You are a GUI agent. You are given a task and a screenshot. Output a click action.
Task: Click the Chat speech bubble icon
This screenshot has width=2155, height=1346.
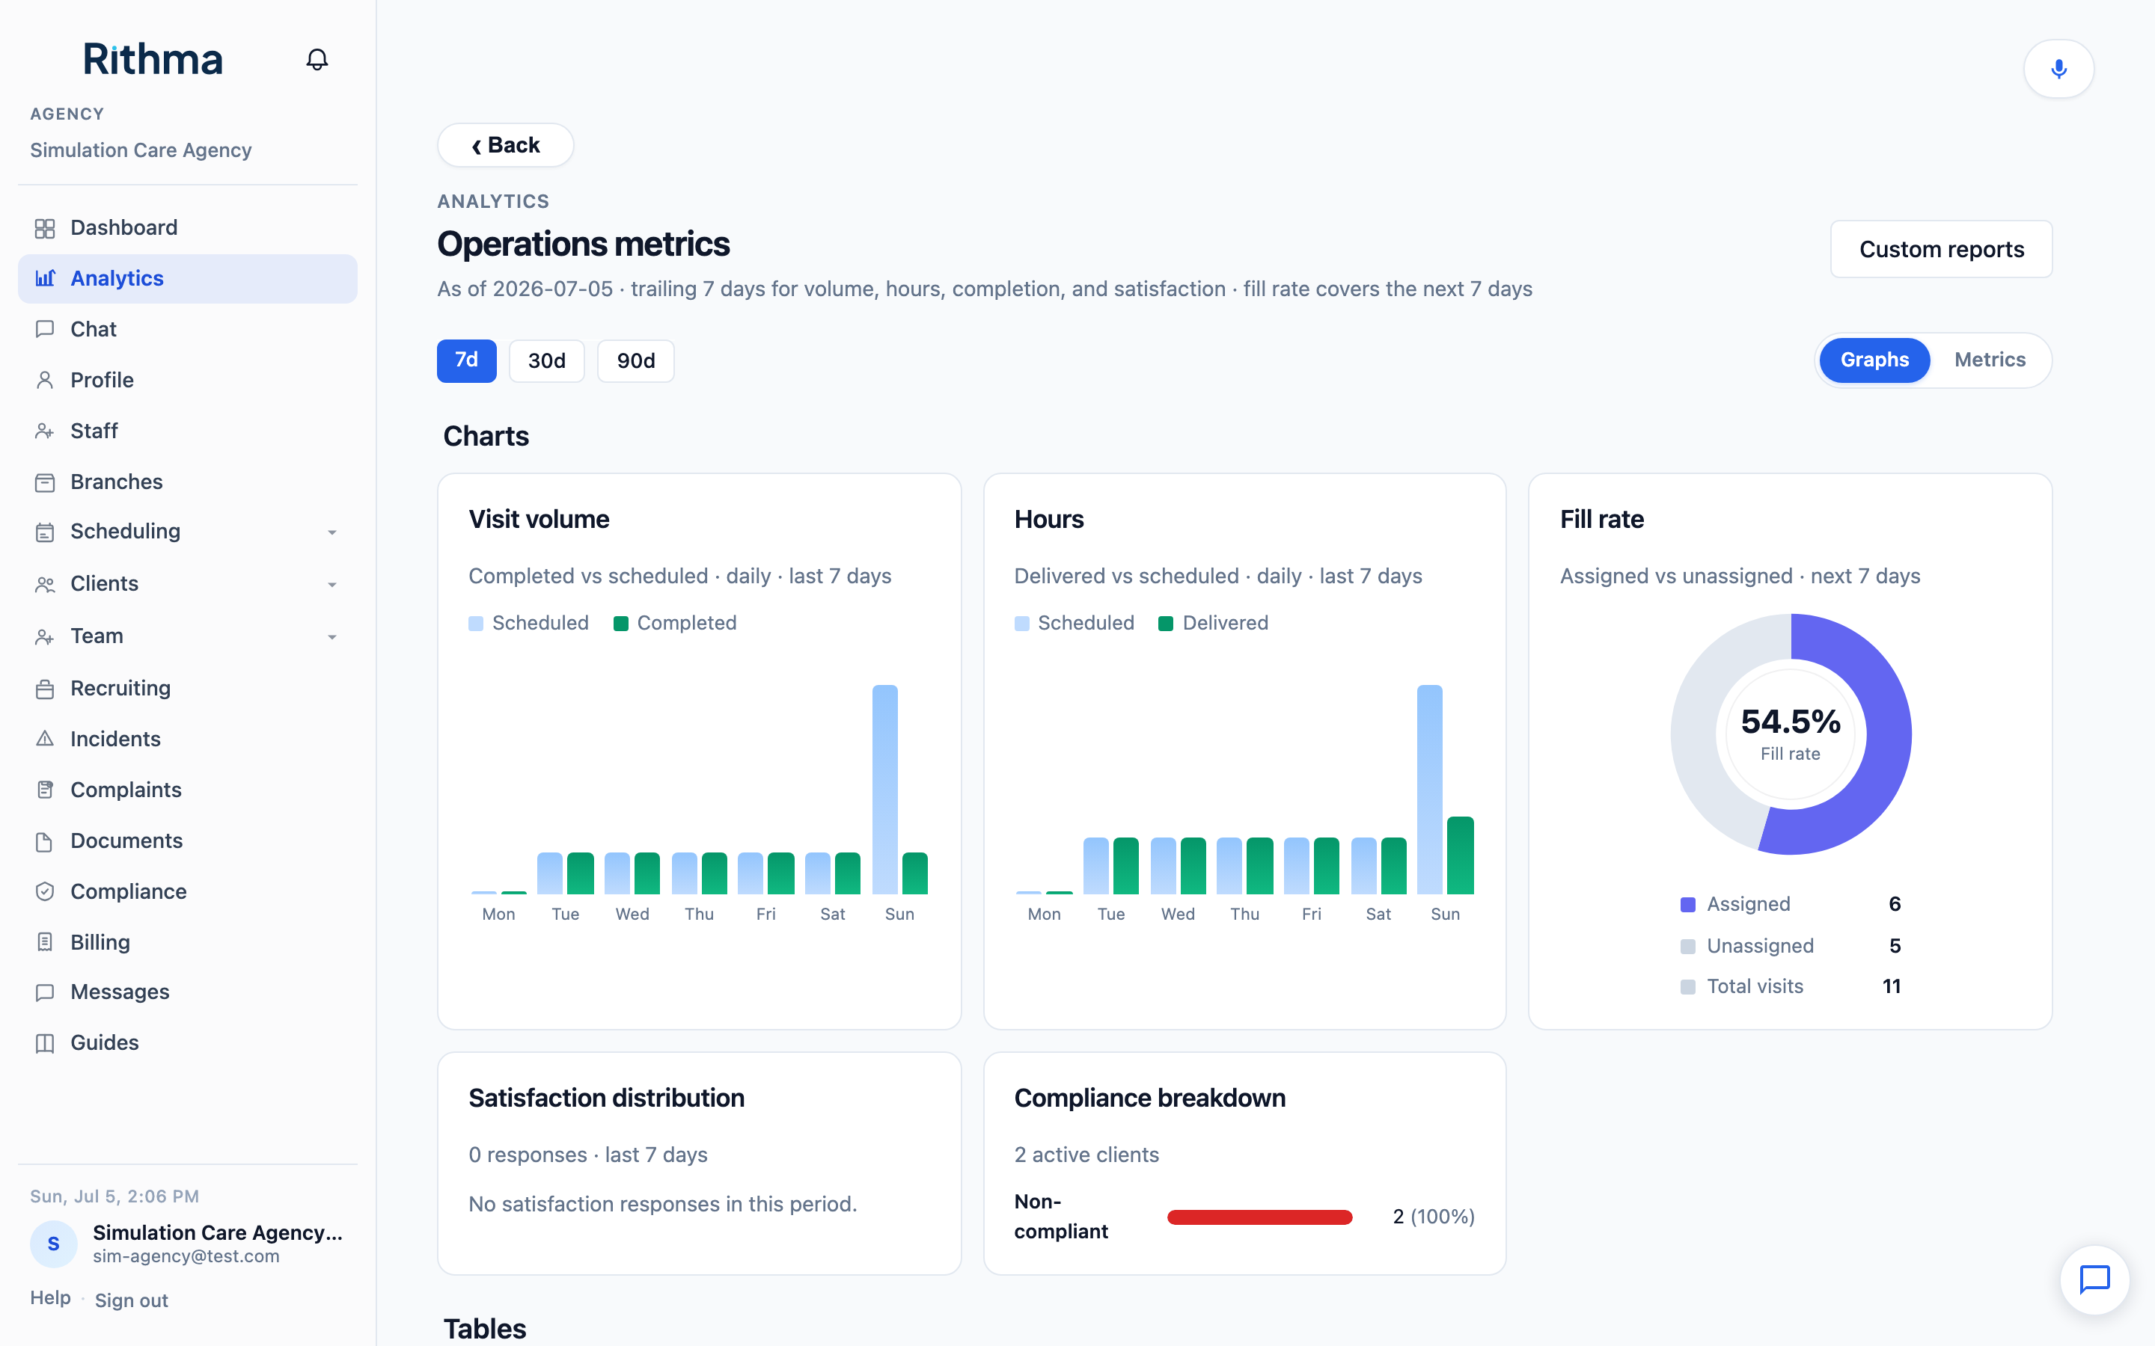[x=45, y=329]
